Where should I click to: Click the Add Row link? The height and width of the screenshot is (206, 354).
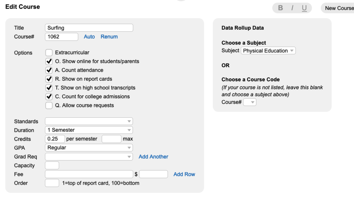pos(184,174)
